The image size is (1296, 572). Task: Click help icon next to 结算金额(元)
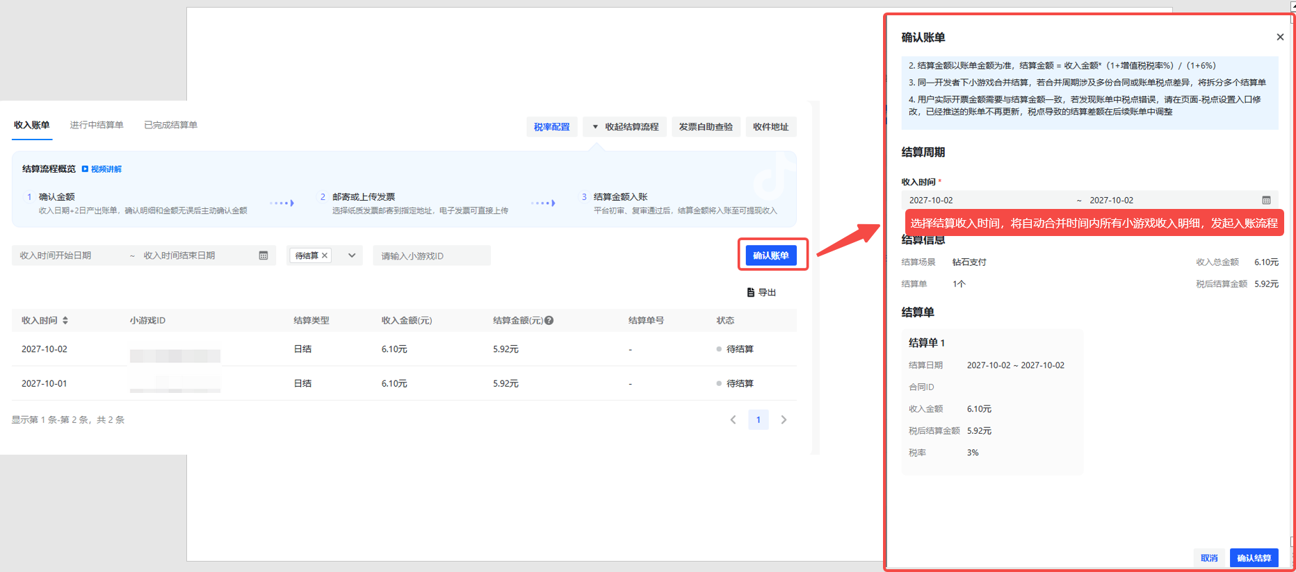549,321
